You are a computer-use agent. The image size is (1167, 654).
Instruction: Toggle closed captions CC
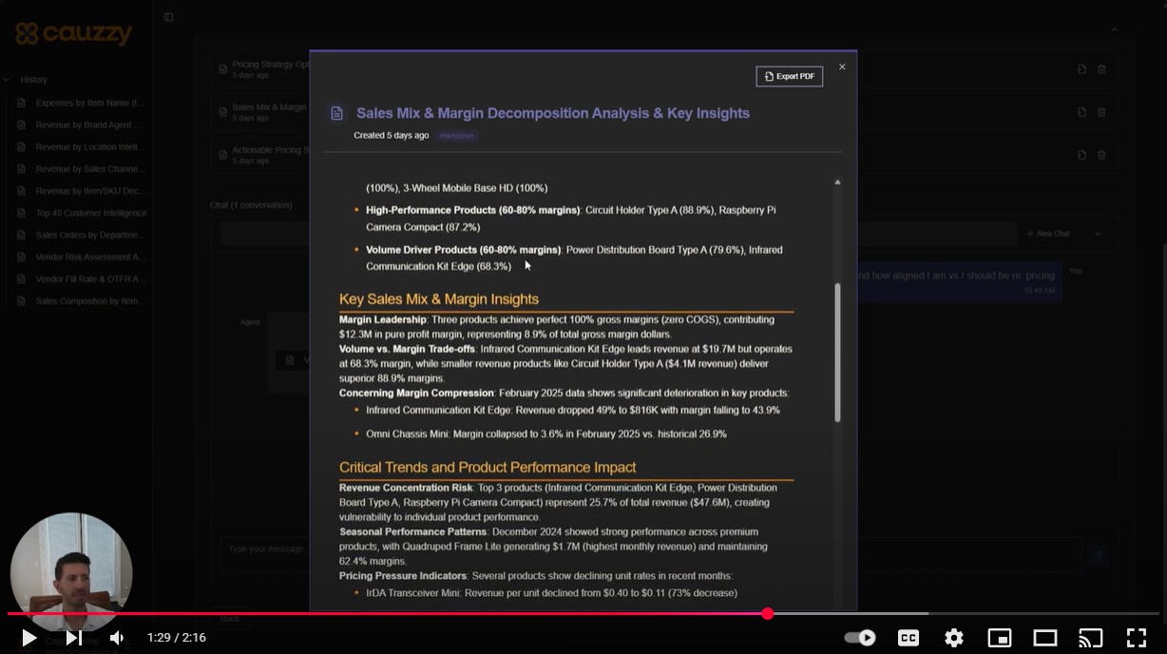(909, 638)
